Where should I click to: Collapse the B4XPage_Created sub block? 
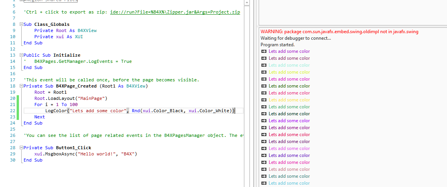(x=21, y=86)
